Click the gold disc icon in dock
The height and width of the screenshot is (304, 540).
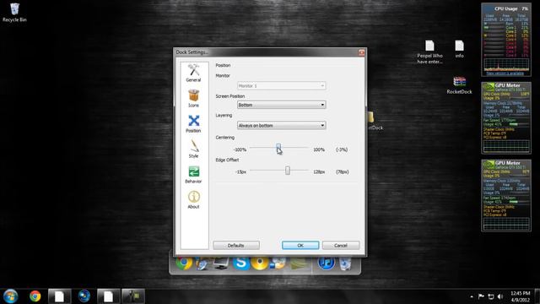[260, 263]
